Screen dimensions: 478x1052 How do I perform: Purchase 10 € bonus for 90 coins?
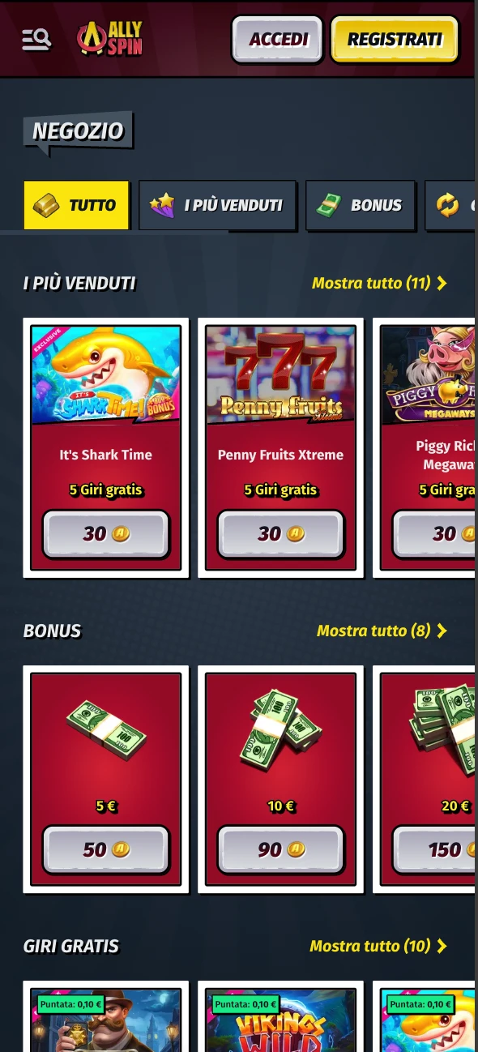pos(281,849)
